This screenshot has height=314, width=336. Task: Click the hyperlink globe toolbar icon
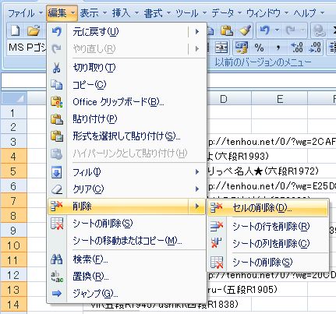(x=319, y=30)
